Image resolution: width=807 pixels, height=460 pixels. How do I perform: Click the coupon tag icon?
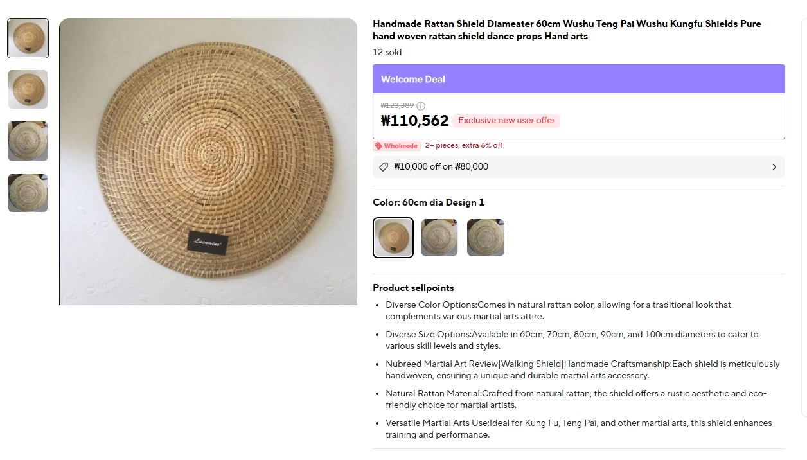point(384,167)
